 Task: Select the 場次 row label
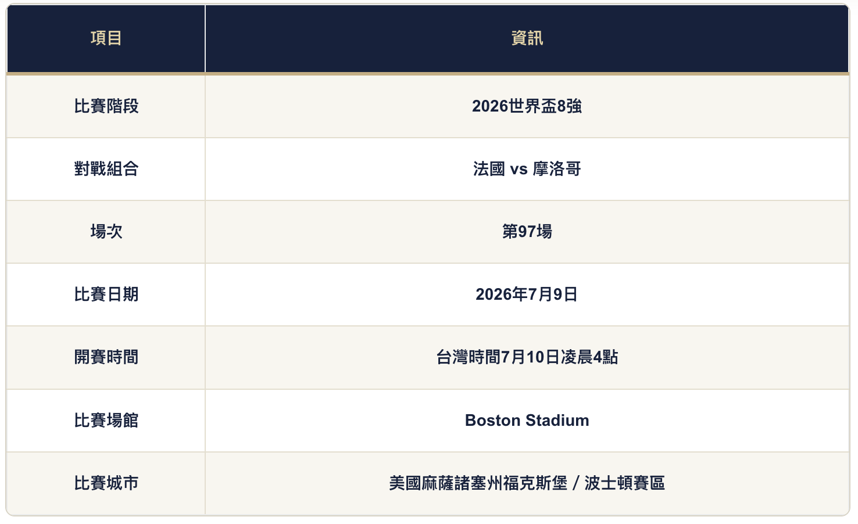[x=106, y=232]
